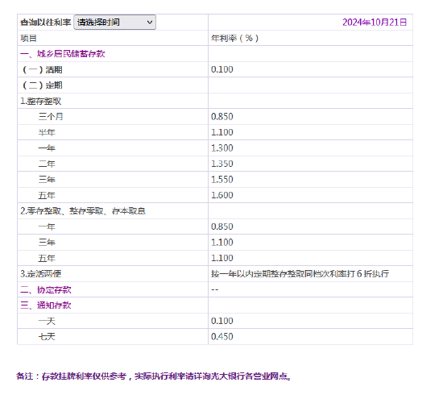Click the -- value for 协定存款
The image size is (443, 399).
click(215, 289)
